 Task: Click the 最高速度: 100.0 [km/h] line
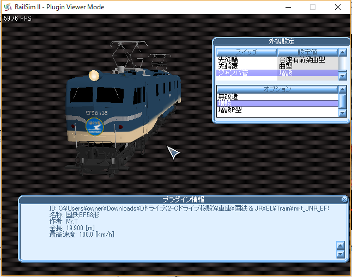(x=82, y=235)
